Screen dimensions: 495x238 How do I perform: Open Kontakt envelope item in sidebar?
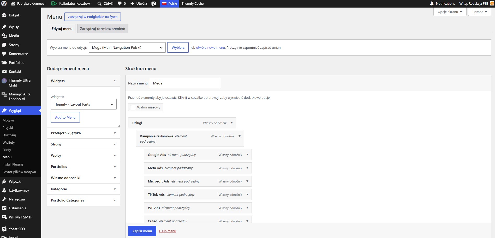point(20,71)
